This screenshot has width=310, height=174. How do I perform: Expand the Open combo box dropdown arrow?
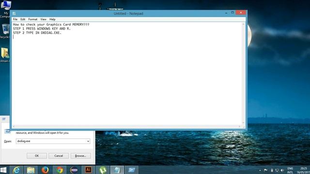(x=88, y=141)
